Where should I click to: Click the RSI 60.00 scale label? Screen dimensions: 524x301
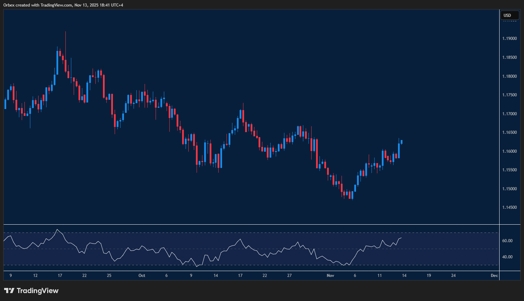[507, 241]
